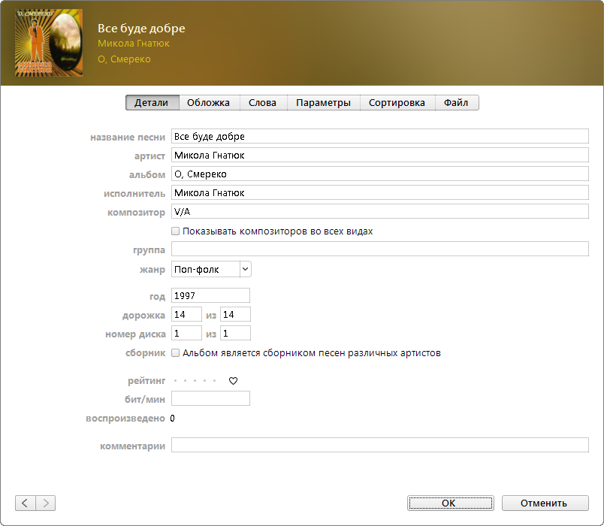Mark album as a compilation
This screenshot has height=526, width=604.
tap(176, 352)
